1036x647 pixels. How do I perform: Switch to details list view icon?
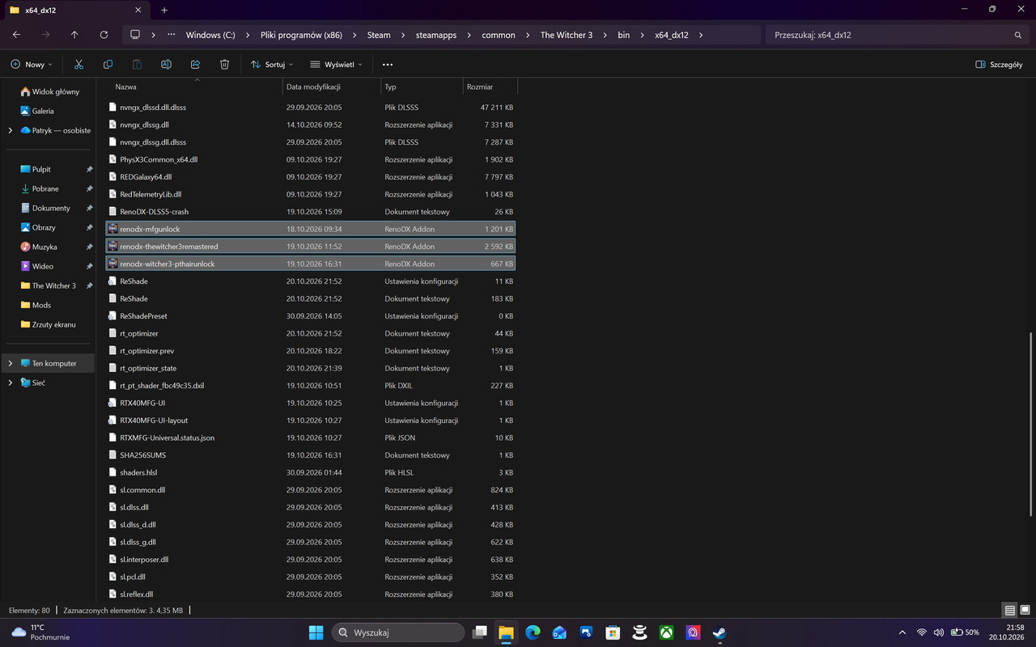(x=1009, y=610)
